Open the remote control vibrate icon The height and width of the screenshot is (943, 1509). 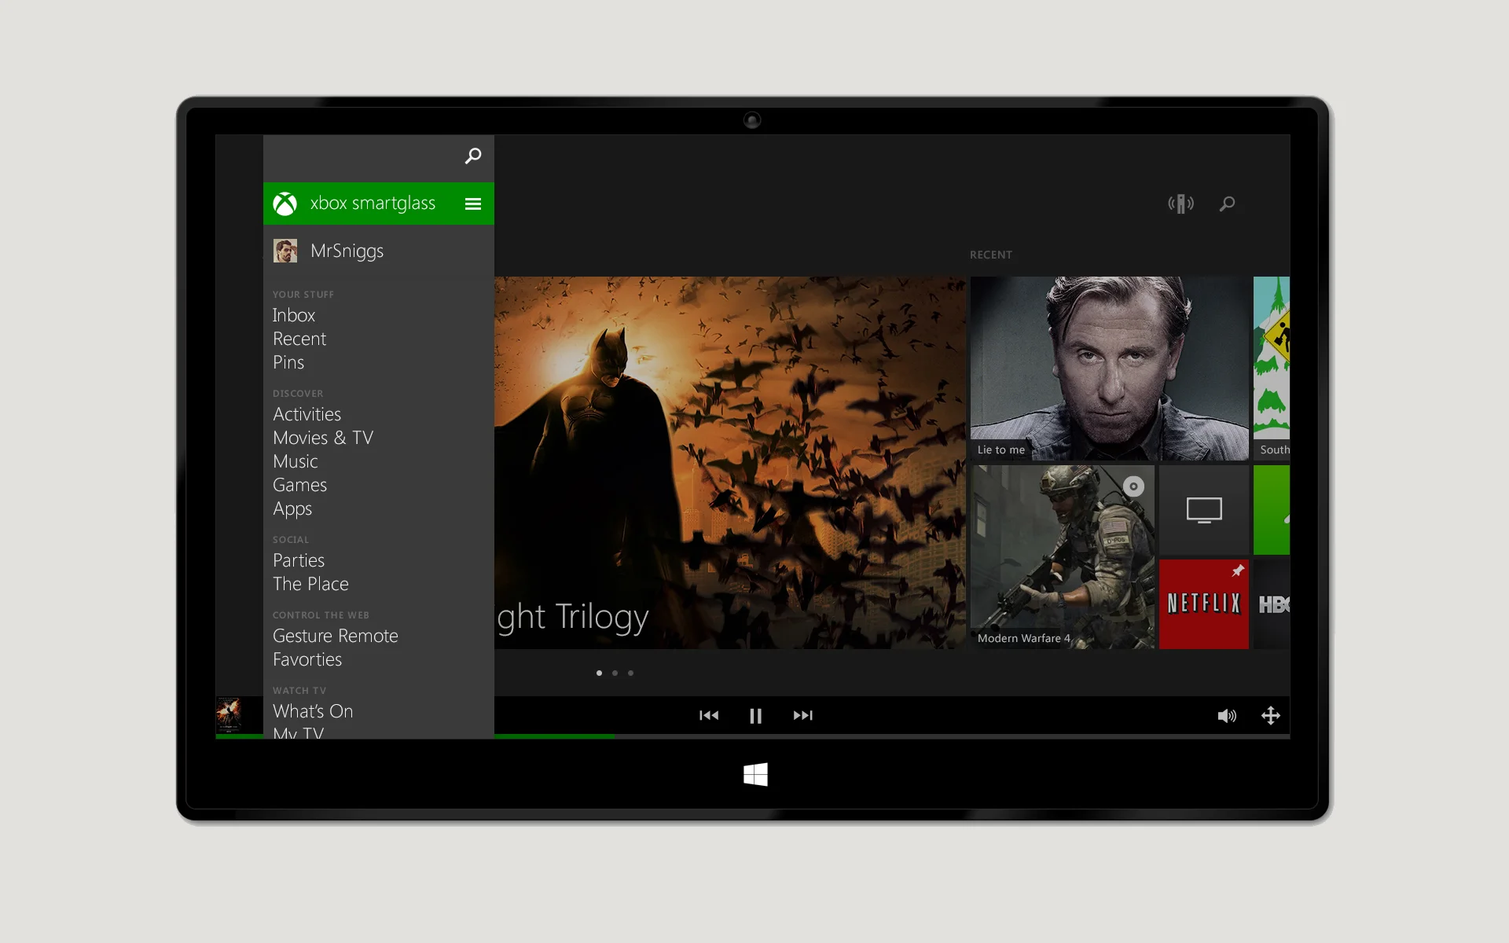click(x=1180, y=204)
